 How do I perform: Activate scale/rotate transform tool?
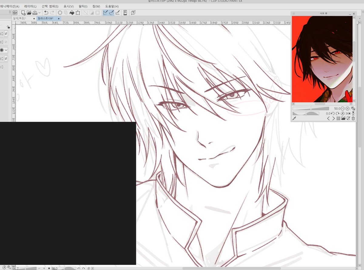pos(78,13)
